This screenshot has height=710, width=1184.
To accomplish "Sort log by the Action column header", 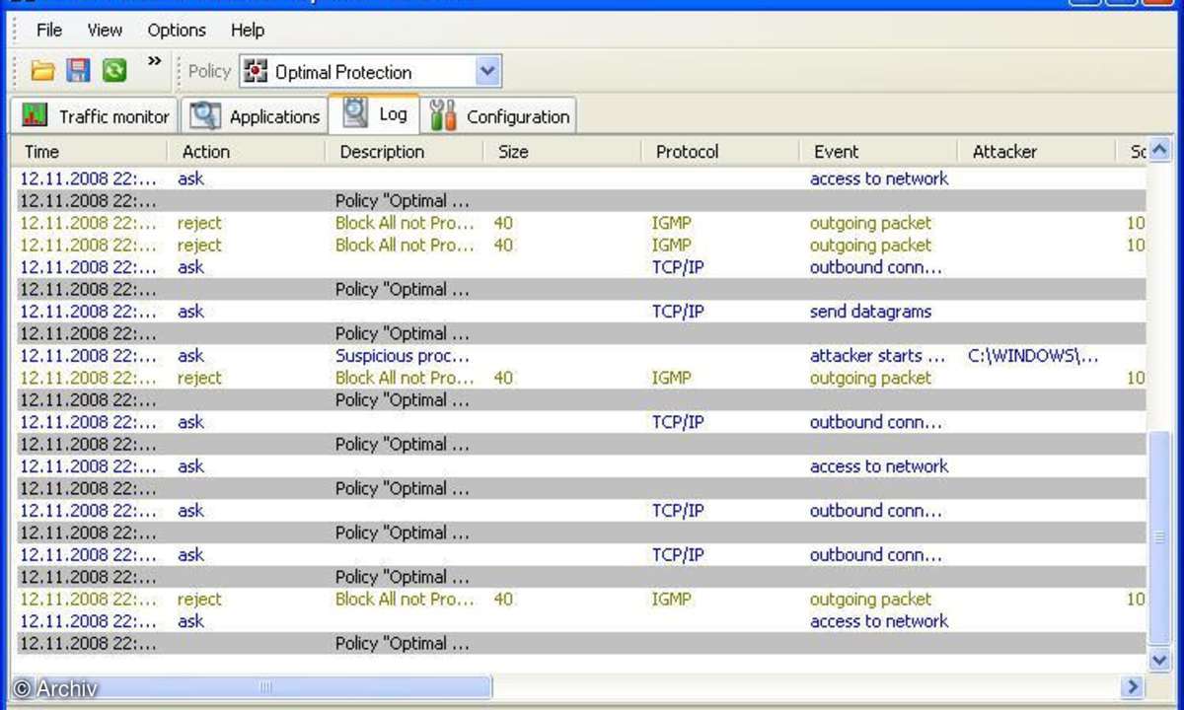I will point(247,152).
